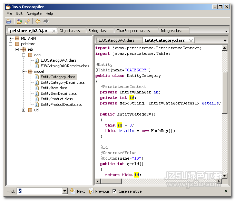Screen dimensions: 235x201
Task: Click the dao package icon
Action: click(x=30, y=55)
